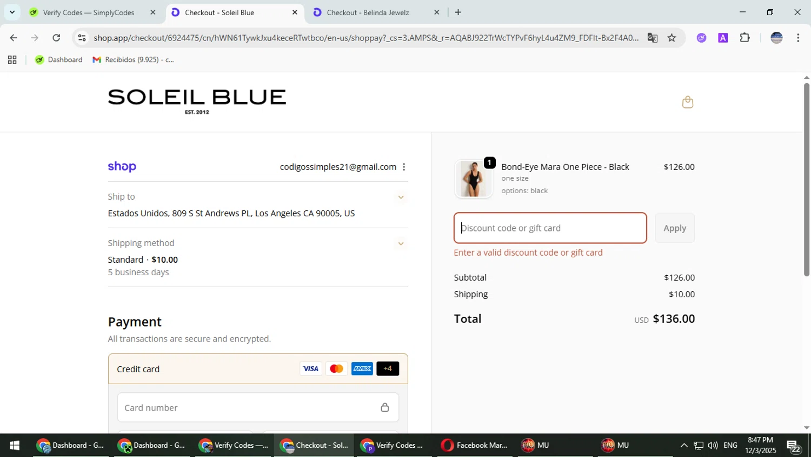This screenshot has height=457, width=811.
Task: Click the ENG language indicator
Action: 730,445
